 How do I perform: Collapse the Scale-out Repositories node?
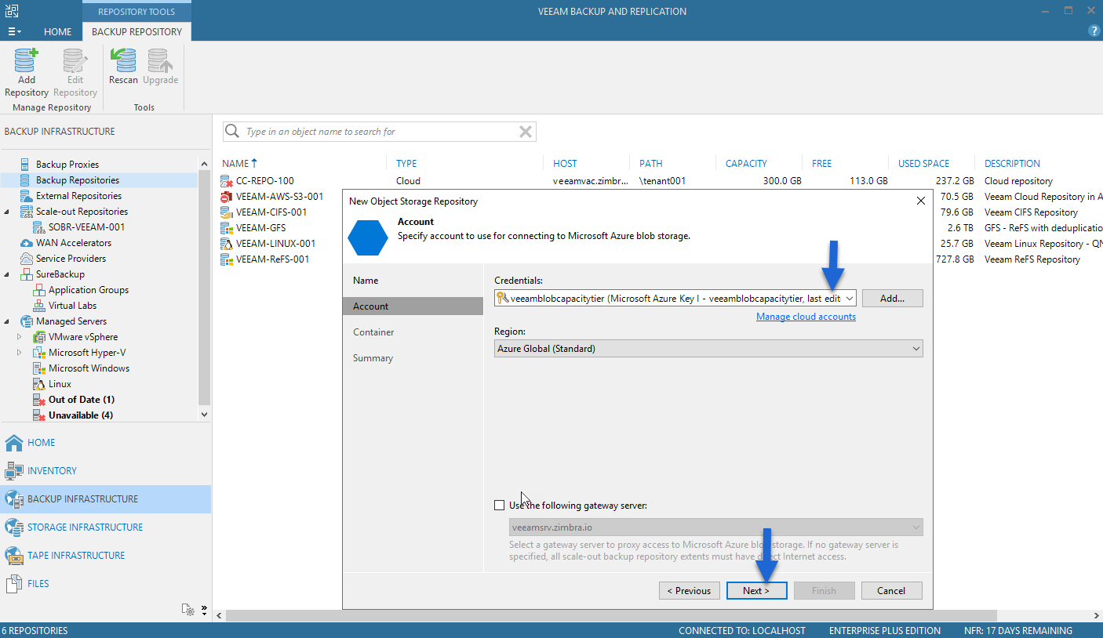(x=7, y=212)
